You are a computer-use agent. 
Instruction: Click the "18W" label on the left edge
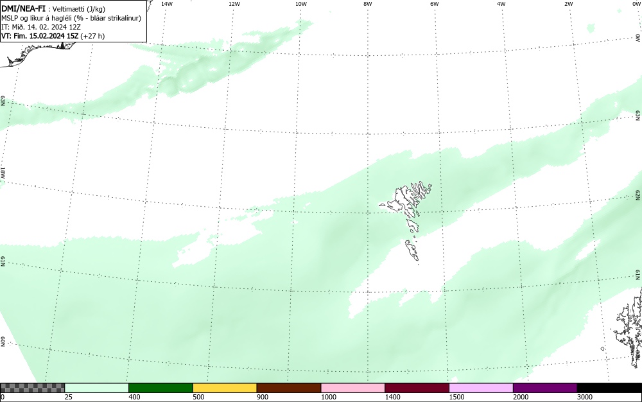point(3,172)
